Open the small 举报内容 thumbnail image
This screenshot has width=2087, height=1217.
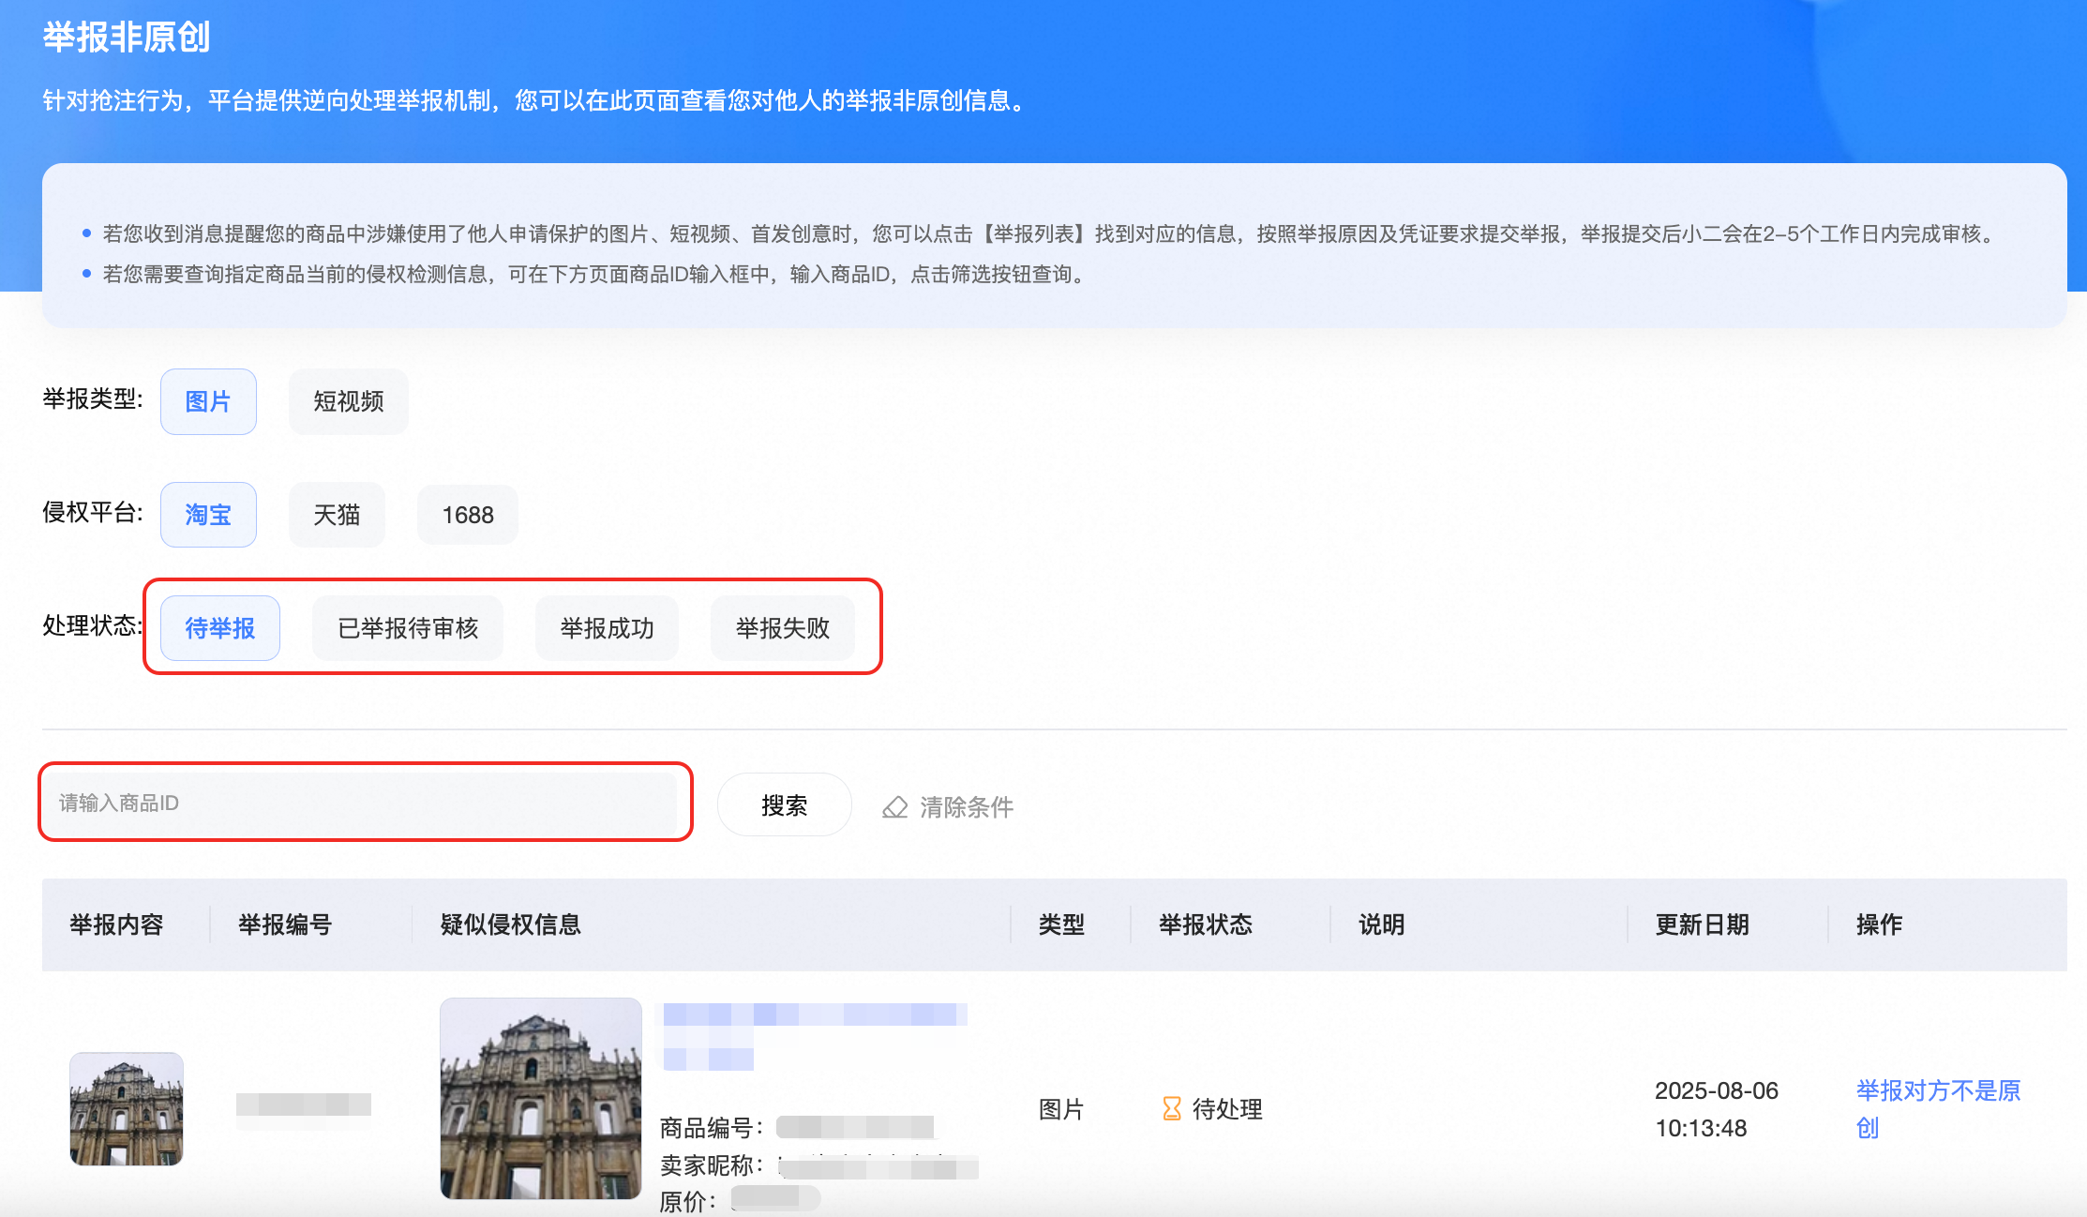click(127, 1109)
